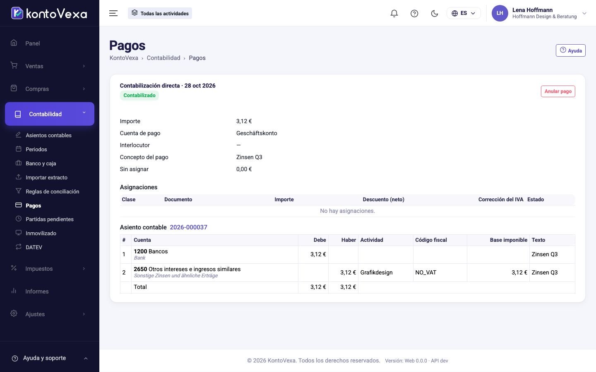Select the 2650 Otros intereses account row
This screenshot has width=596, height=372.
[347, 273]
